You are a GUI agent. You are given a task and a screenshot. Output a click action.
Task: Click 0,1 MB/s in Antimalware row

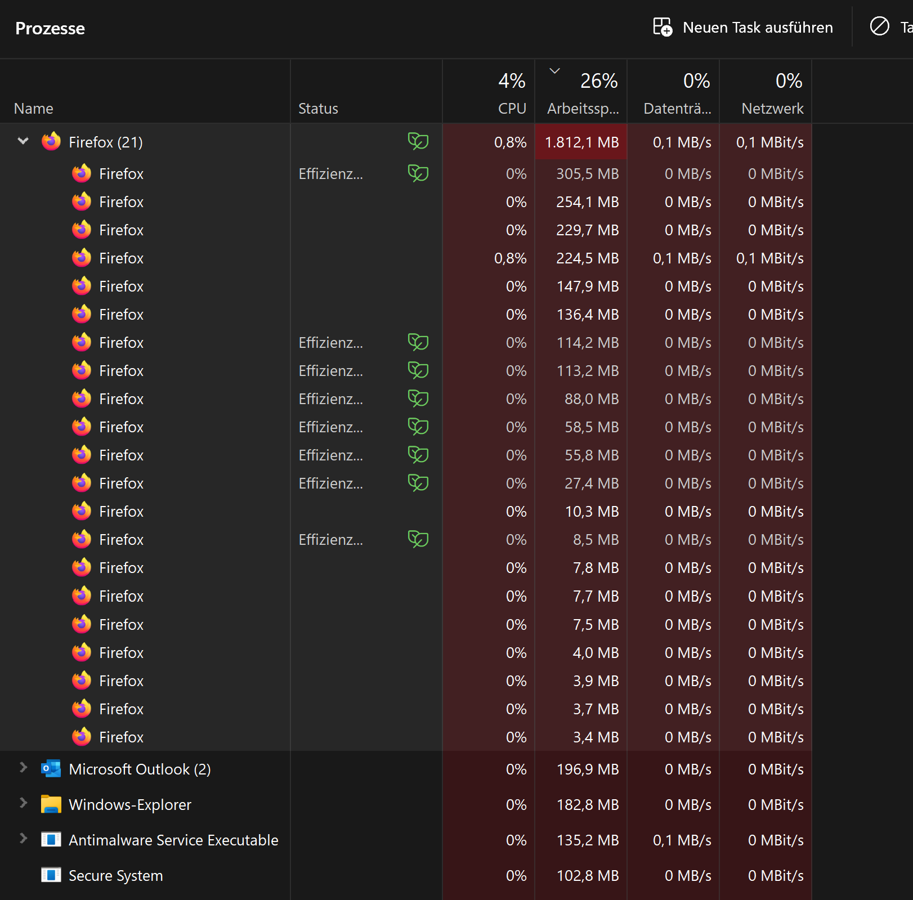tap(682, 840)
